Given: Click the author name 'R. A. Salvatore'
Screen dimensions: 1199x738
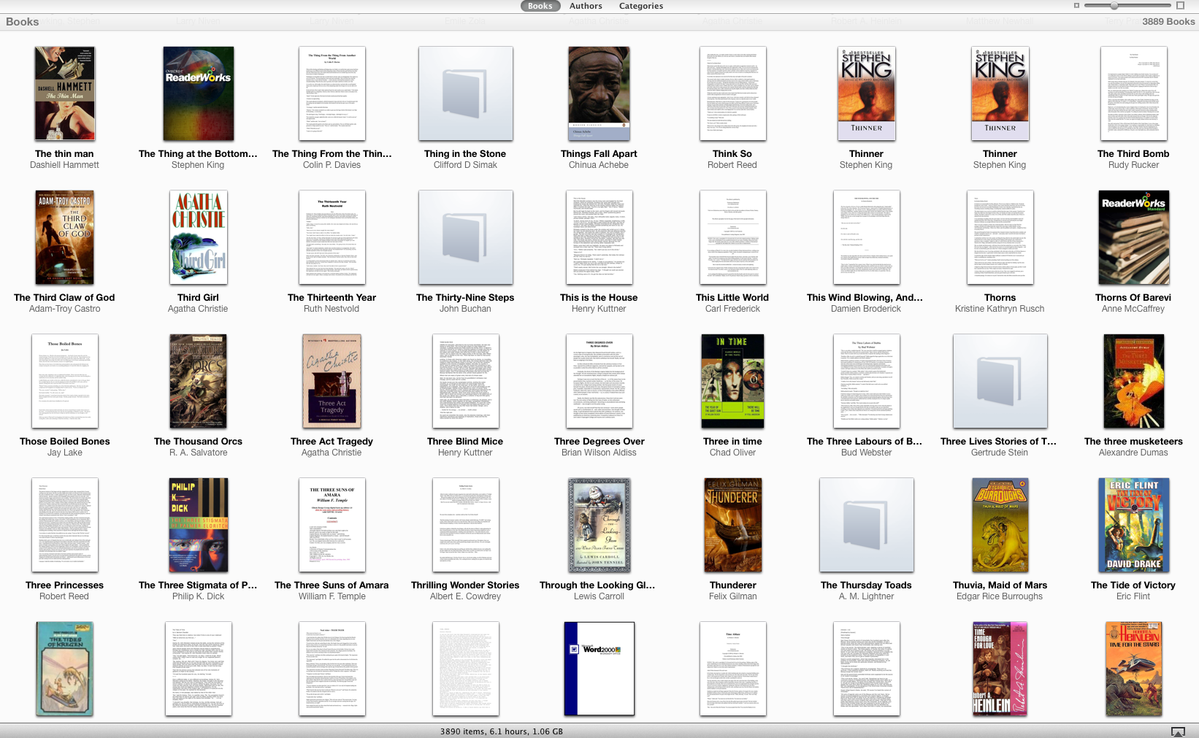Looking at the screenshot, I should pos(199,453).
